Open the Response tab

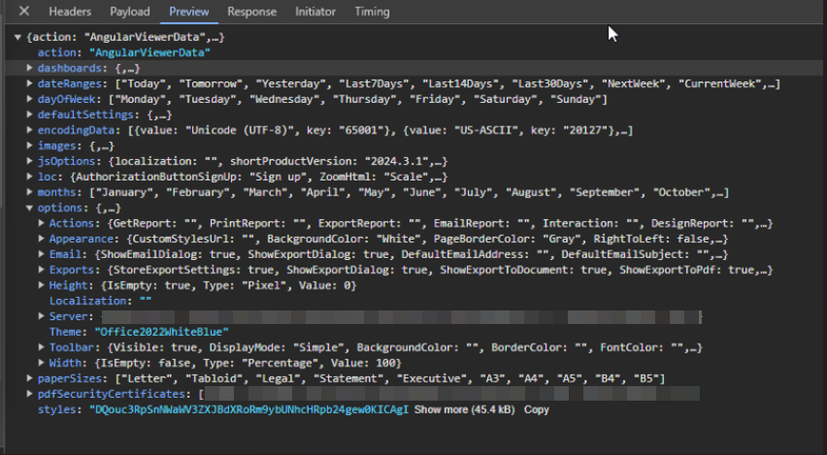click(x=251, y=12)
